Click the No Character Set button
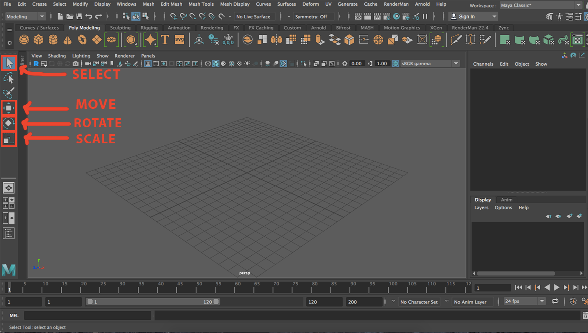The height and width of the screenshot is (333, 588). pyautogui.click(x=419, y=302)
